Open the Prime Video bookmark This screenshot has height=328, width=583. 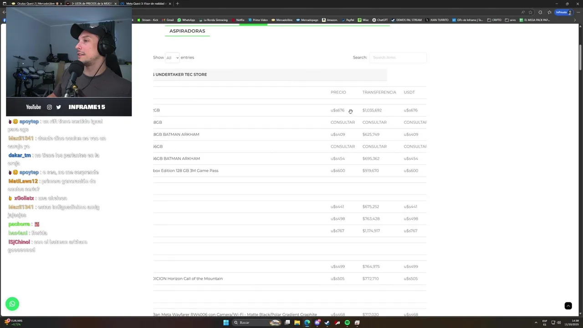tap(258, 20)
